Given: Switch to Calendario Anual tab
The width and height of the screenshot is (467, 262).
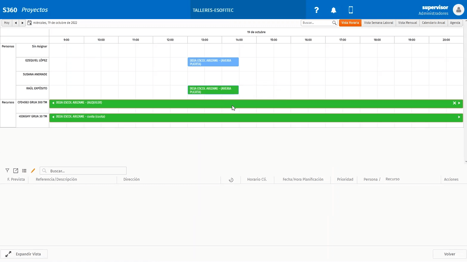Looking at the screenshot, I should point(433,23).
